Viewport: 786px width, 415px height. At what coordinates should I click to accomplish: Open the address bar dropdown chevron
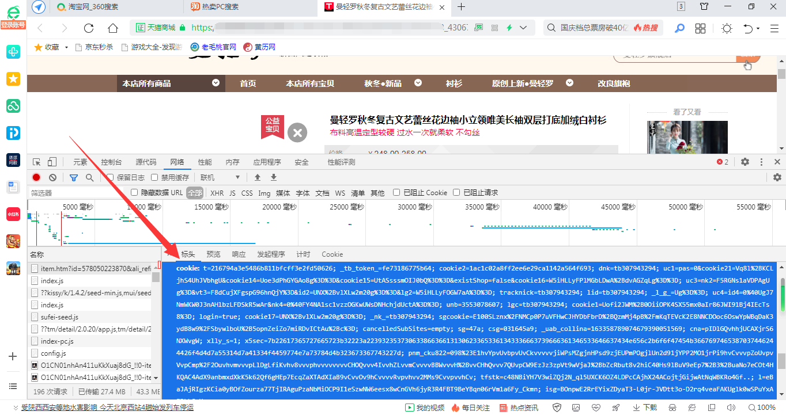523,28
